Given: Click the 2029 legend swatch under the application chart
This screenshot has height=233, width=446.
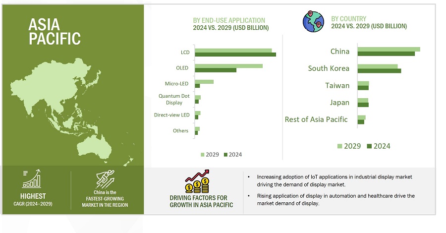Looking at the screenshot, I should (x=202, y=155).
